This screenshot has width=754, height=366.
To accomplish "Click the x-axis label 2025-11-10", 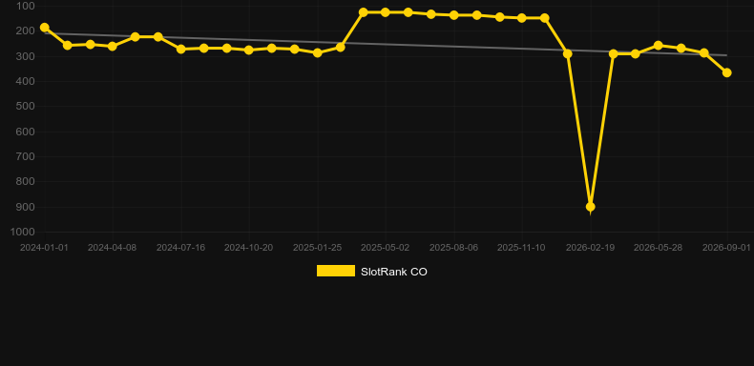I will [521, 248].
